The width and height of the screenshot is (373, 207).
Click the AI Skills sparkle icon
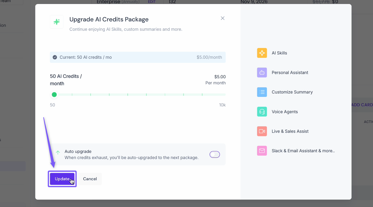click(262, 53)
